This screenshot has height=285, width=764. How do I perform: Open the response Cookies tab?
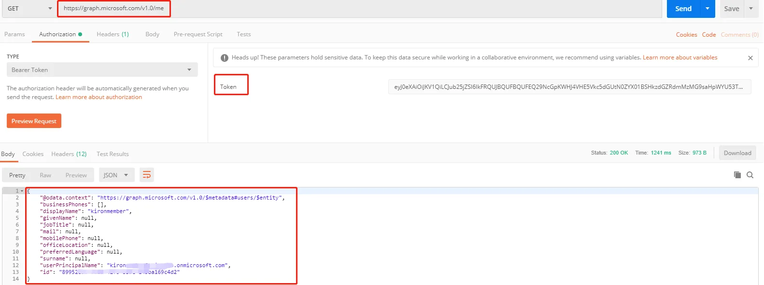click(33, 154)
